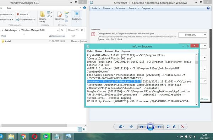This screenshot has width=213, height=140.
Task: Open Правка menu in Notepad
Action: click(x=99, y=51)
